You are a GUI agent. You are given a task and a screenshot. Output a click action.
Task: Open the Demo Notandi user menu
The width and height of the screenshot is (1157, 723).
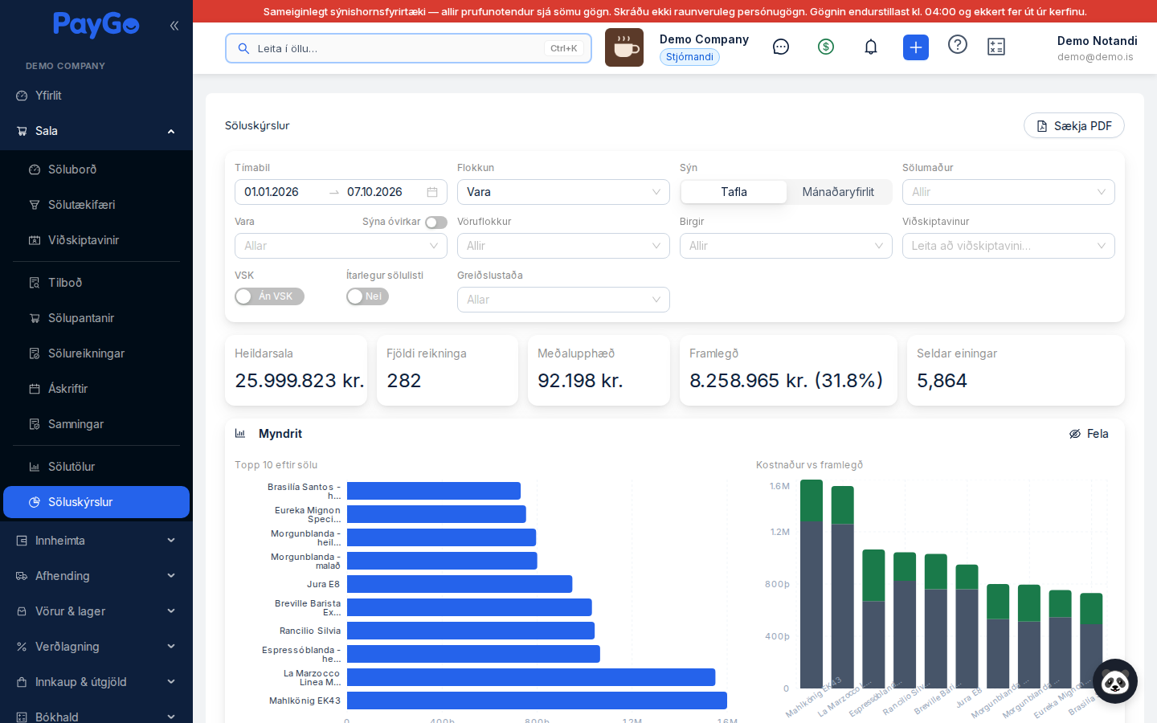(x=1097, y=48)
